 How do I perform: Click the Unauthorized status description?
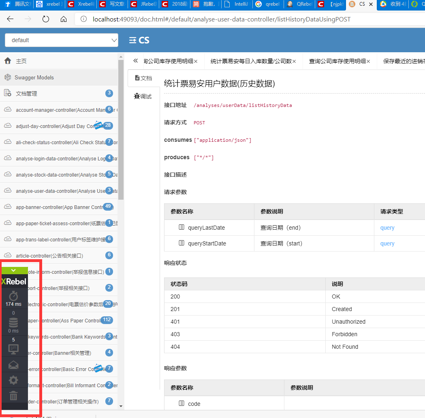pyautogui.click(x=348, y=322)
